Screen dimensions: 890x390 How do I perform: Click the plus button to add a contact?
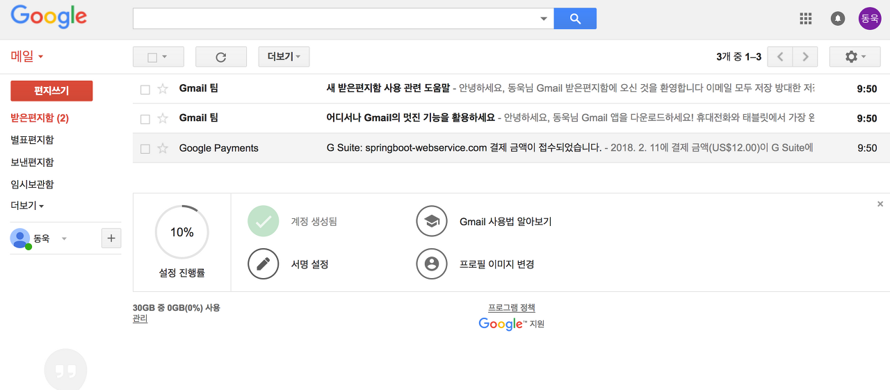(111, 238)
